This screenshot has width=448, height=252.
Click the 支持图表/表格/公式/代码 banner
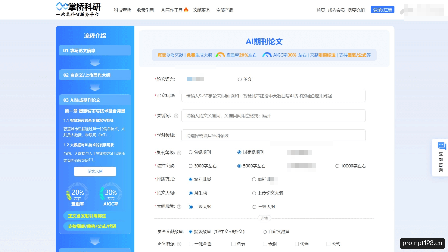pos(95,226)
